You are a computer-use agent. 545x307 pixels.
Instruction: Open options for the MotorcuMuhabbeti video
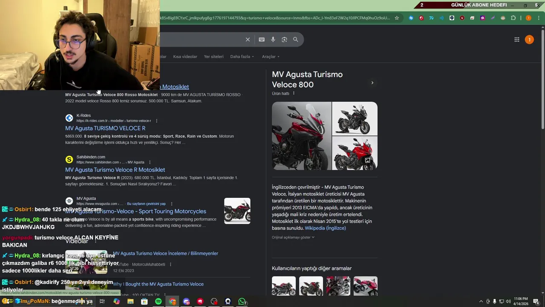(170, 264)
